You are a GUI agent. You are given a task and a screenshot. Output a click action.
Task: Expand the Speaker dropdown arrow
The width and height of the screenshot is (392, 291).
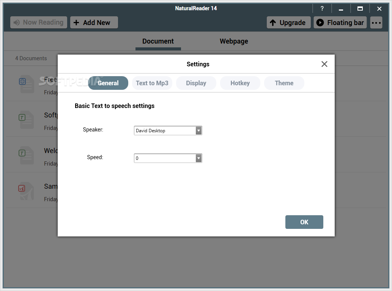(198, 130)
